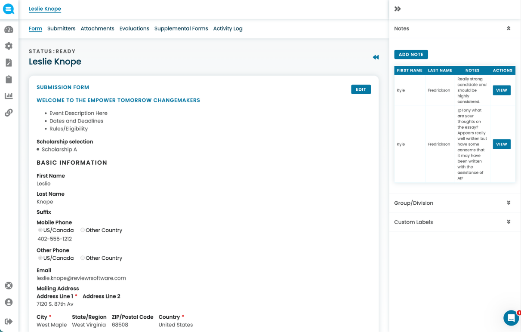The image size is (521, 332).
Task: Click the BASIC INFORMATION heading
Action: [72, 163]
